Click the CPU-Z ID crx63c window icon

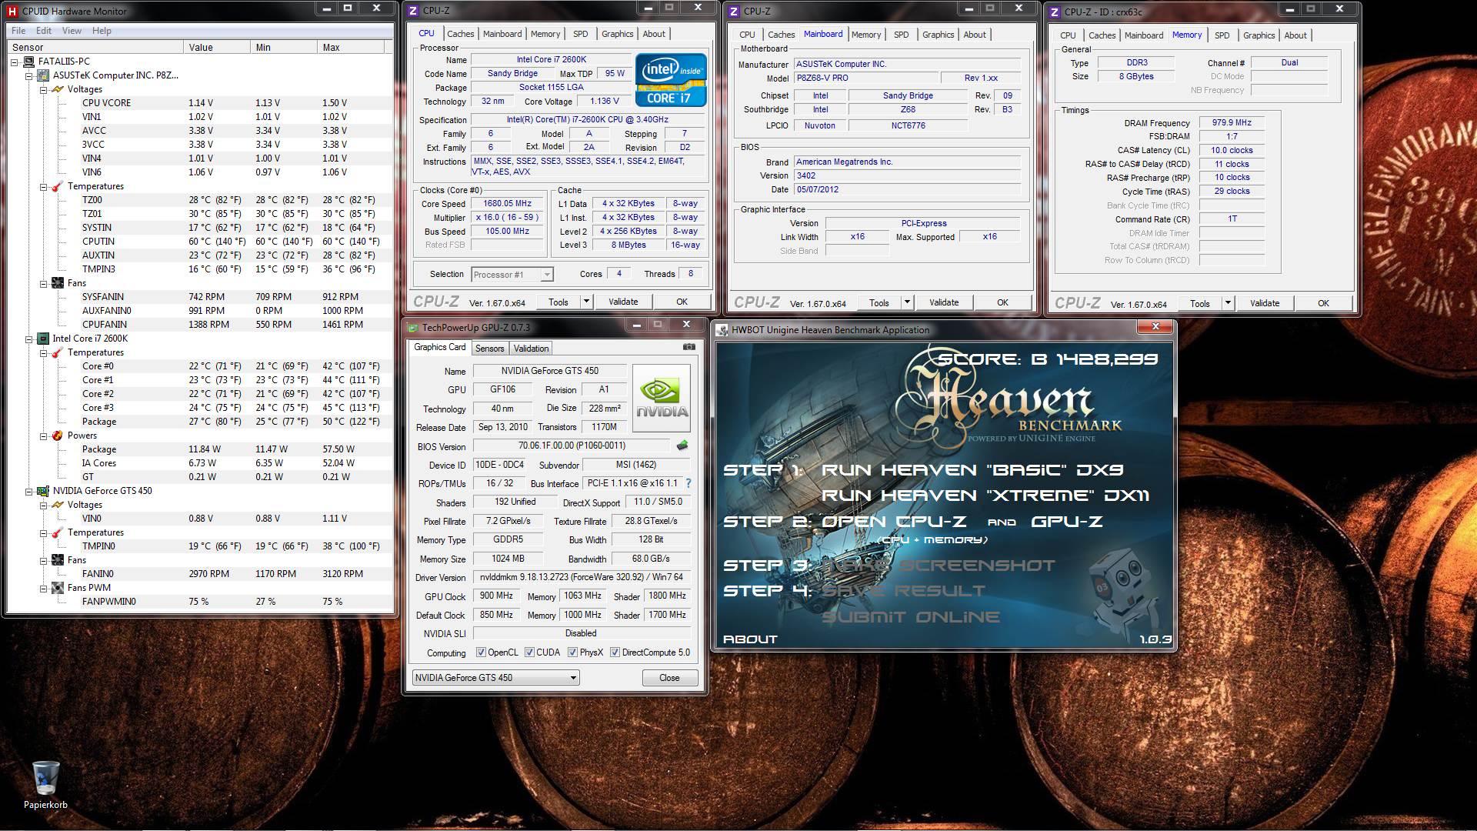[x=1055, y=11]
